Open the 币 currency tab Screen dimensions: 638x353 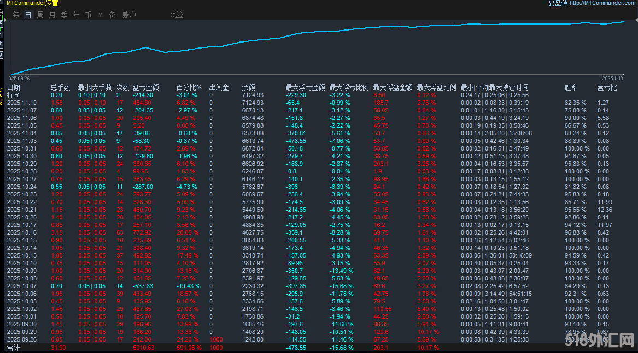[x=89, y=15]
